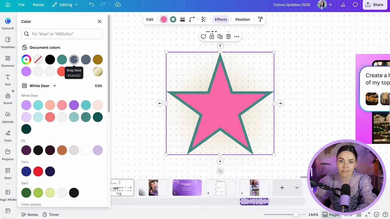
Task: Open the File menu
Action: click(21, 5)
